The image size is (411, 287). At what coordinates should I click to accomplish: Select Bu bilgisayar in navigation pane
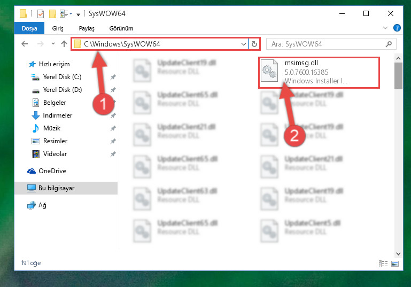pyautogui.click(x=66, y=188)
